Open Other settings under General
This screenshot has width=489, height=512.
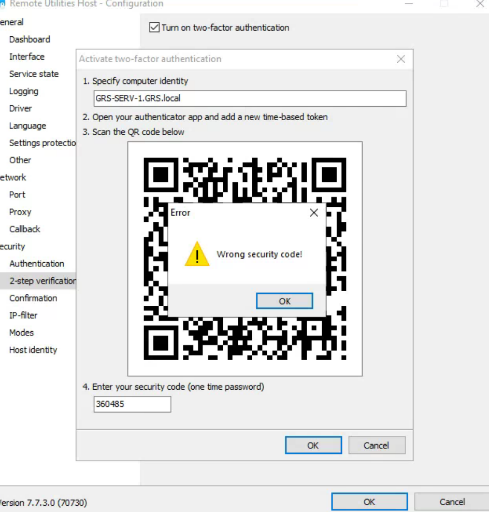20,160
